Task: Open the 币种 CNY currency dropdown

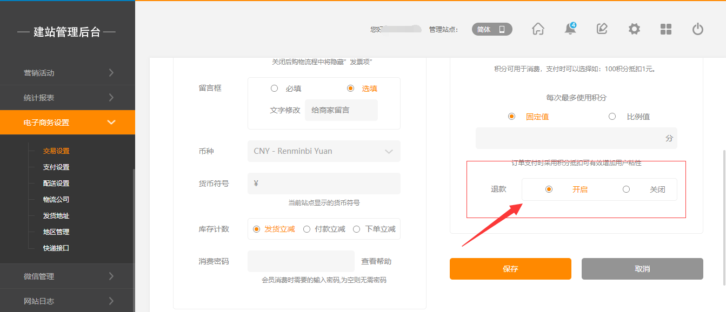Action: coord(324,151)
